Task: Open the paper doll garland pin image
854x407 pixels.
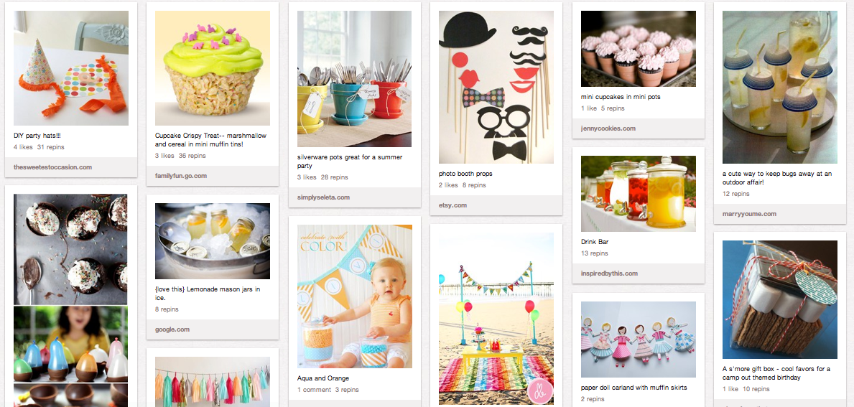Action: click(x=639, y=340)
